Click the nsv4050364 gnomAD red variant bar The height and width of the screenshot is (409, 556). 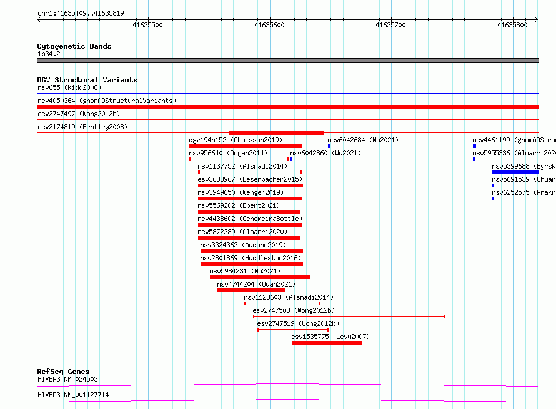click(287, 107)
